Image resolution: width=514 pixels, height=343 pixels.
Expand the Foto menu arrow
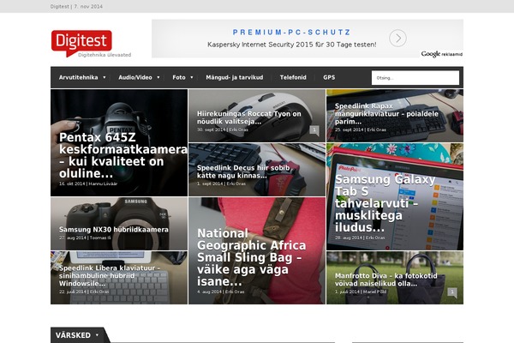coord(191,77)
